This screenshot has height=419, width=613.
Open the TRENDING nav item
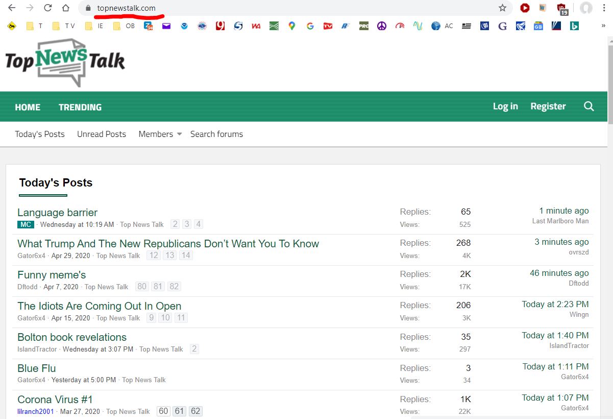tap(80, 107)
